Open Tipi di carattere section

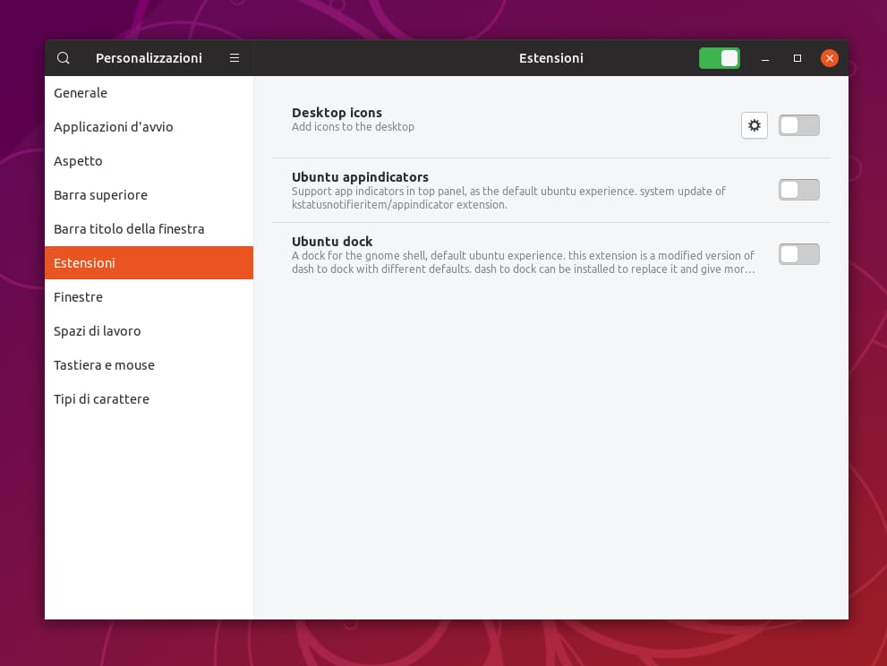click(149, 398)
